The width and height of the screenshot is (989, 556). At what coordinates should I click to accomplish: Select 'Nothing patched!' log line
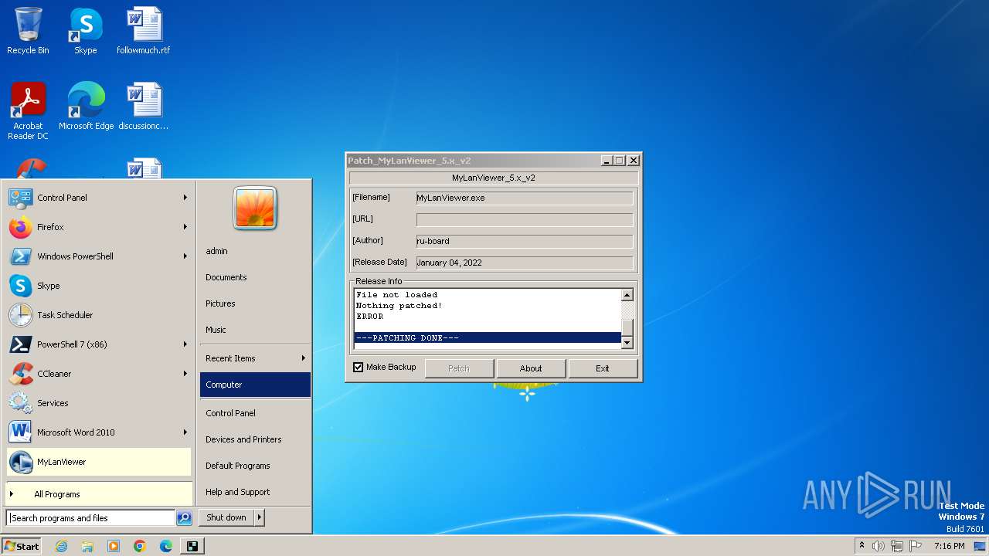(399, 306)
